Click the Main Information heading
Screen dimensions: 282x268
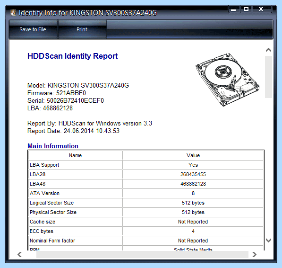point(53,146)
